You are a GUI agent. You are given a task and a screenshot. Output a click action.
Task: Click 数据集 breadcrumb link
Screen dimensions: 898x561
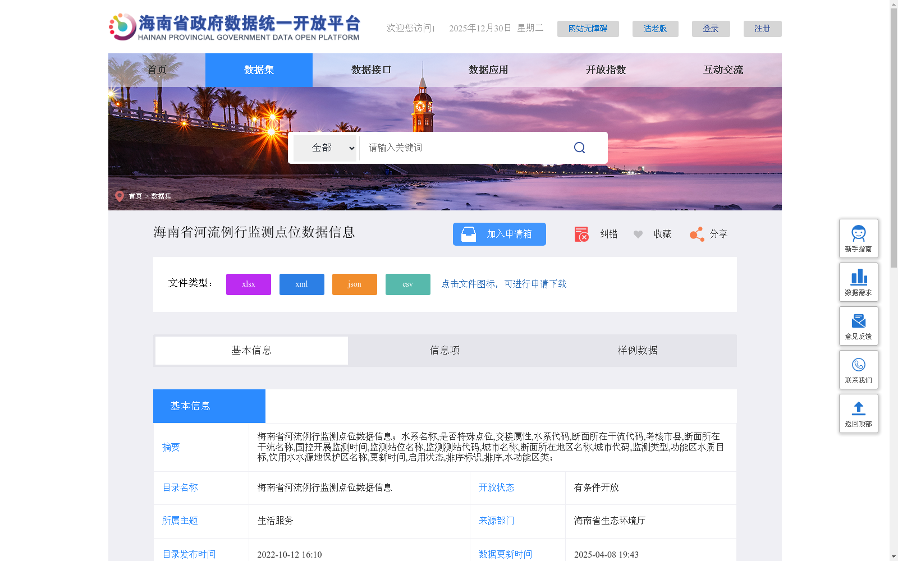161,196
